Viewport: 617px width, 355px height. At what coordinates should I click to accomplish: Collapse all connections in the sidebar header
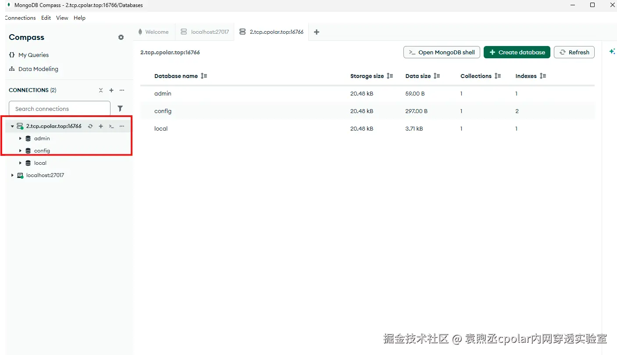[101, 90]
